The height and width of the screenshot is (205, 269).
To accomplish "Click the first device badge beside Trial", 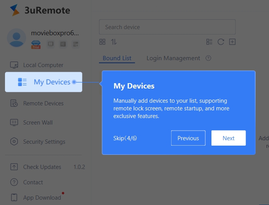I will click(x=51, y=44).
